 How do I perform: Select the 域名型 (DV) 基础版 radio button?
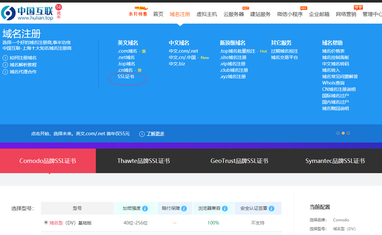pyautogui.click(x=46, y=222)
